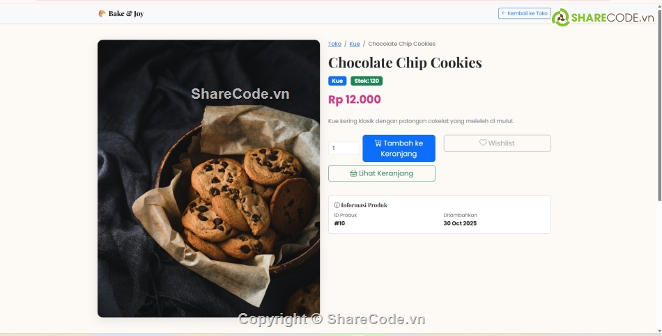
Task: Click the croissant logo icon beside Bake & Joy
Action: pyautogui.click(x=102, y=13)
